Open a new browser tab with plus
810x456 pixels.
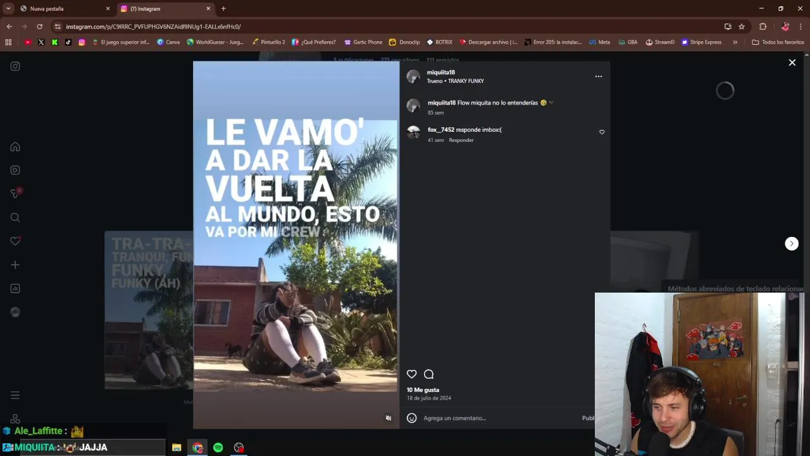[x=223, y=9]
